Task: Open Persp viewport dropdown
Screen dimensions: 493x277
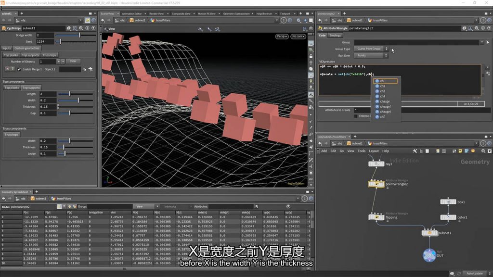Action: pos(282,37)
